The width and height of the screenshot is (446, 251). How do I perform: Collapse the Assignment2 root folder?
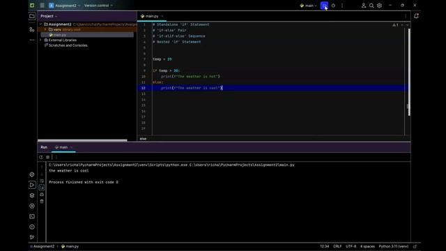point(41,24)
